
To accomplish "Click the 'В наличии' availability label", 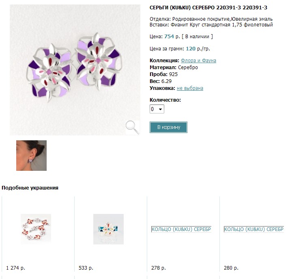I will [197, 37].
